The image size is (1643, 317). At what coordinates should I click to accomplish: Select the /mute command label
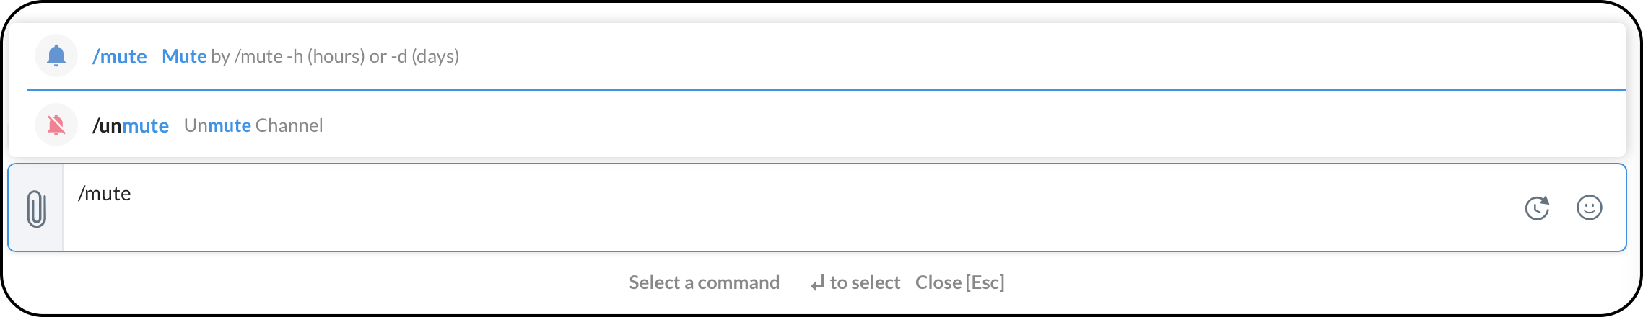(x=120, y=56)
